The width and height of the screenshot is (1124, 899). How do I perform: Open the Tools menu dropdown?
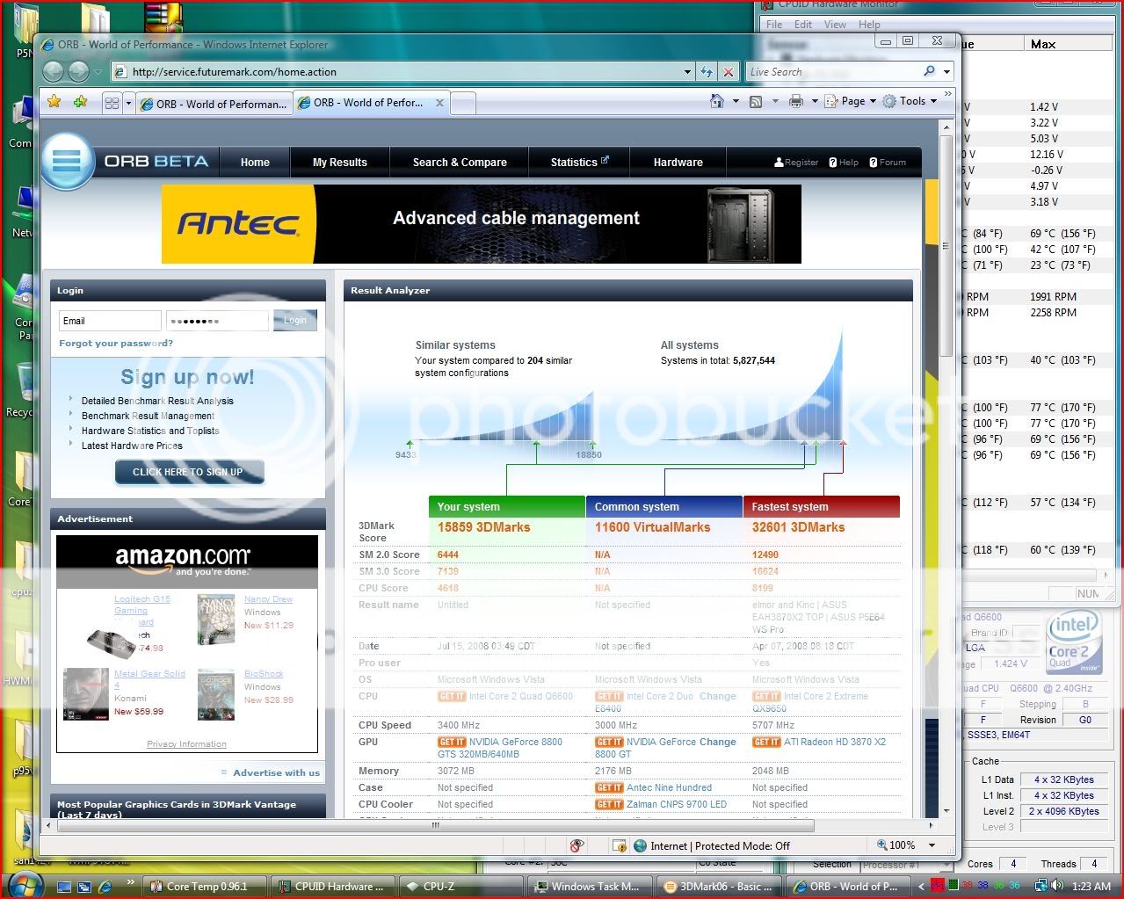[910, 101]
